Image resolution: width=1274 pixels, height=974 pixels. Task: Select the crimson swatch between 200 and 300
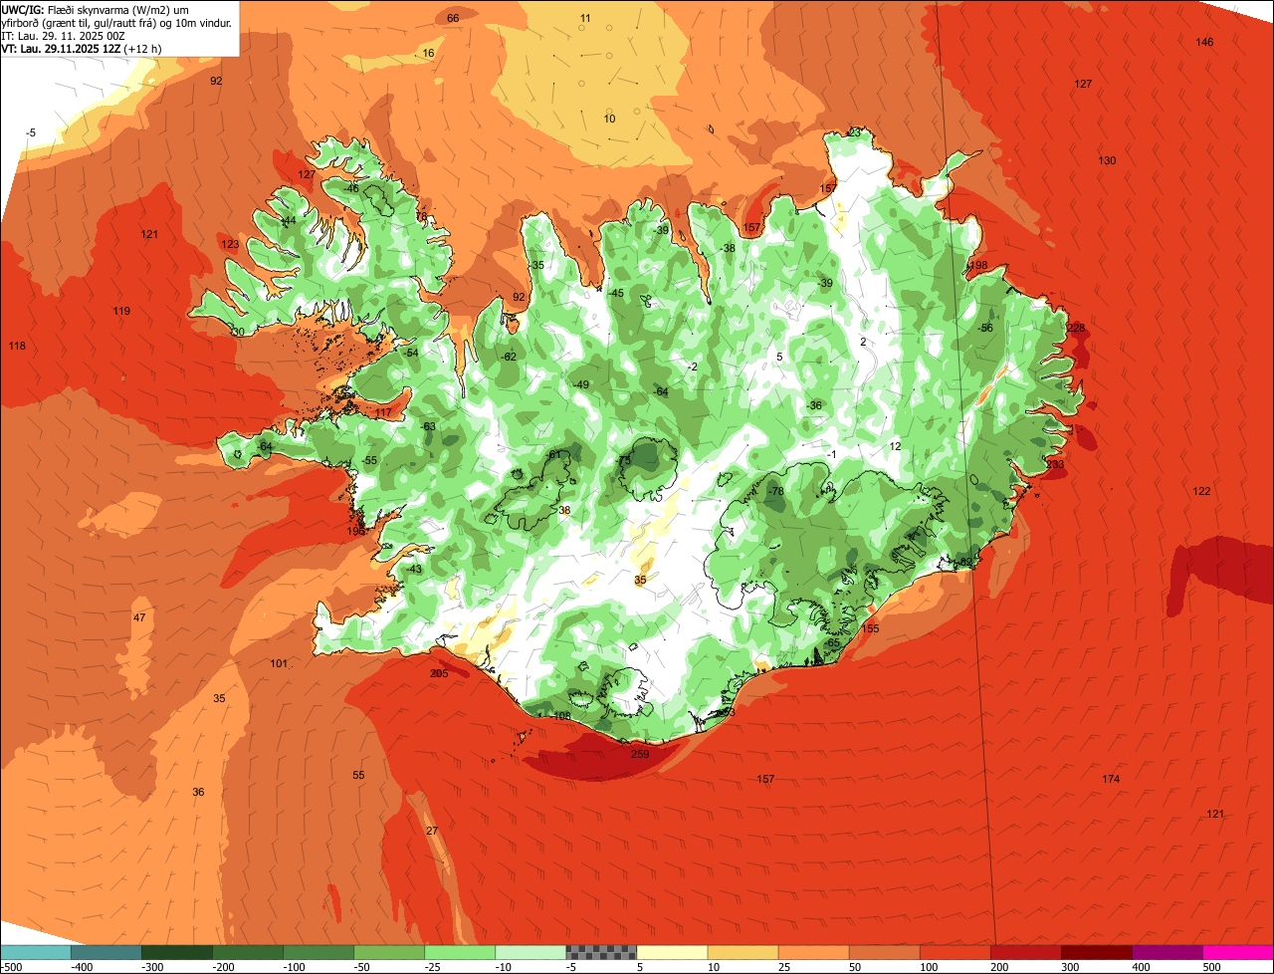pos(1026,952)
